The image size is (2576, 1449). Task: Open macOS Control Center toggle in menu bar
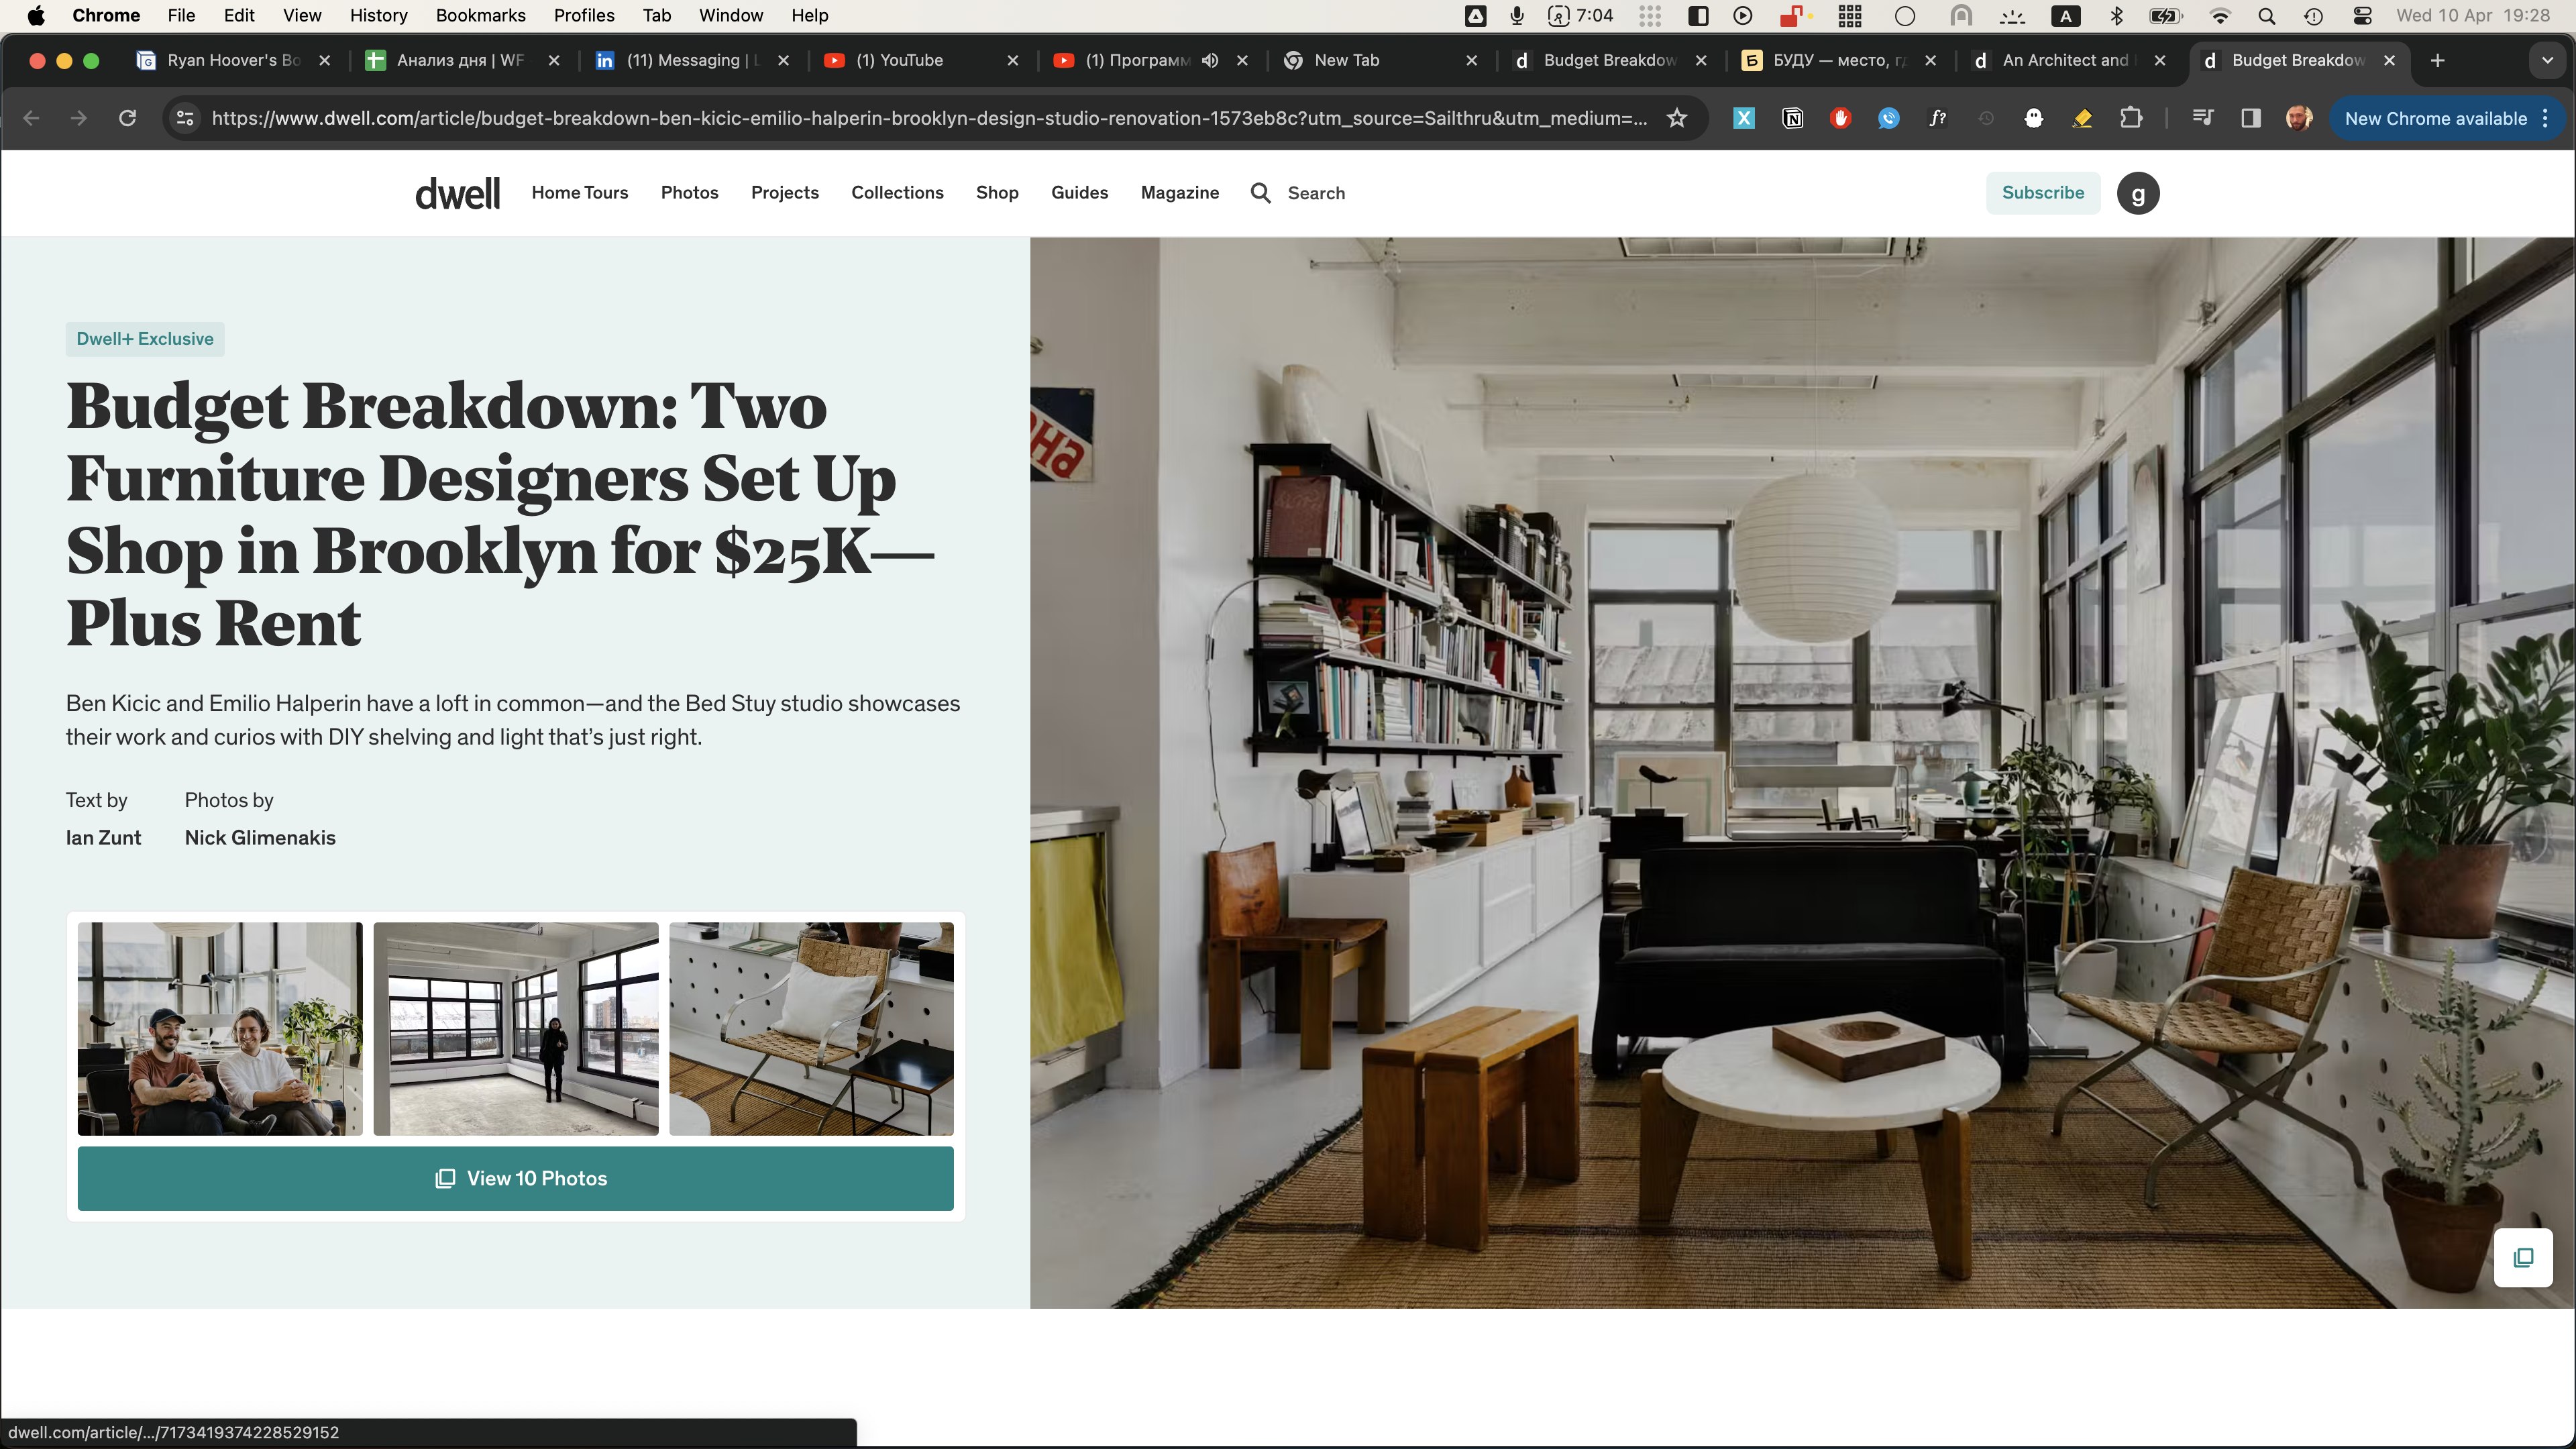click(2362, 15)
